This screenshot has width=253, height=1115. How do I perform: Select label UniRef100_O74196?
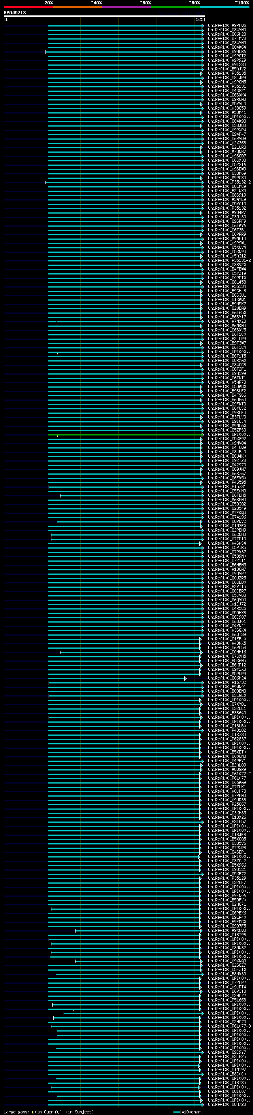click(227, 517)
